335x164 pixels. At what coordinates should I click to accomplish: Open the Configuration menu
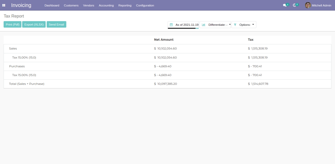(x=145, y=5)
